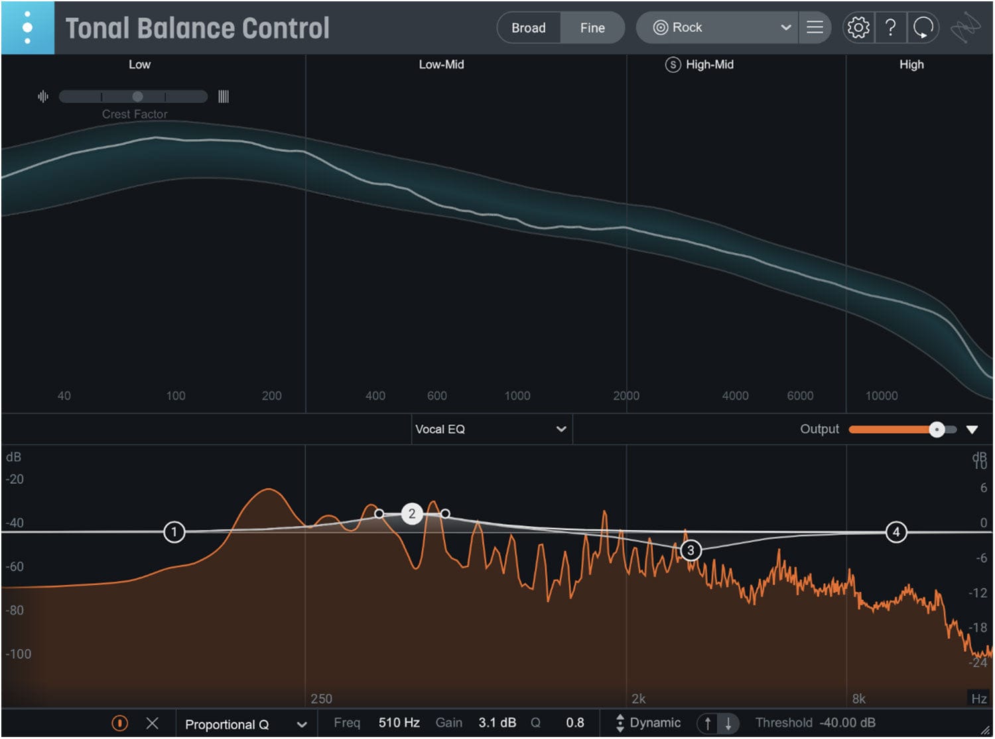Image resolution: width=995 pixels, height=739 pixels.
Task: Toggle Dynamic mode stepper
Action: [620, 723]
